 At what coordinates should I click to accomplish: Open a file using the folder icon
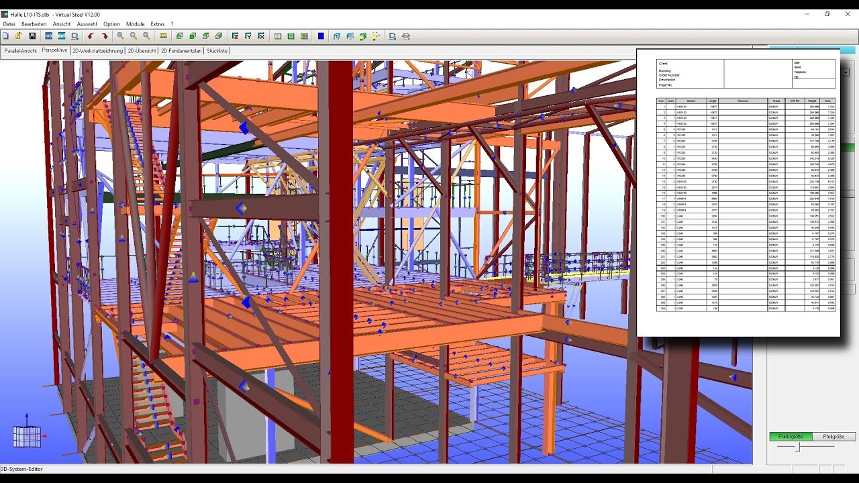pyautogui.click(x=19, y=36)
